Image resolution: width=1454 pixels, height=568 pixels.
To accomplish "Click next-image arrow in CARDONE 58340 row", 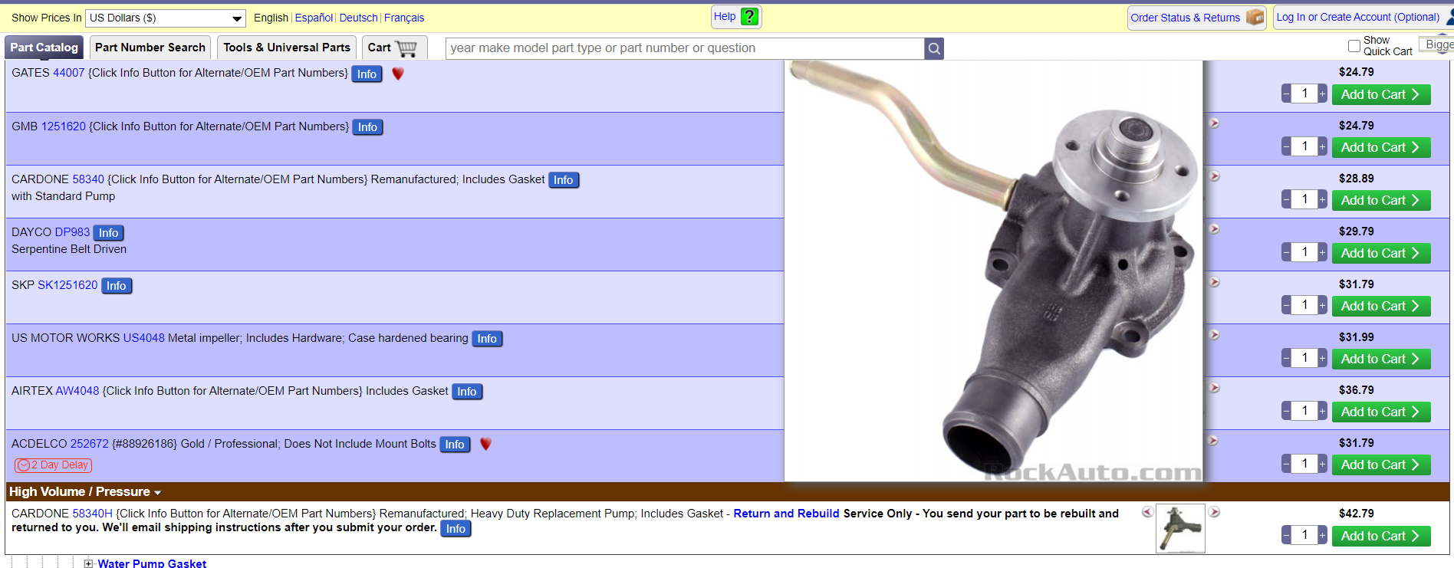I will coord(1215,176).
